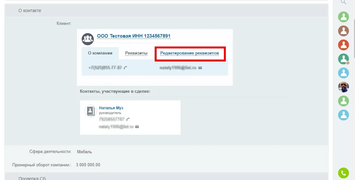
Task: Open the ООО Тестовая ИНН 1234567891 link
Action: click(134, 36)
